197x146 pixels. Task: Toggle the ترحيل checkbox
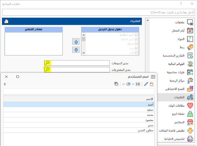pyautogui.click(x=137, y=44)
